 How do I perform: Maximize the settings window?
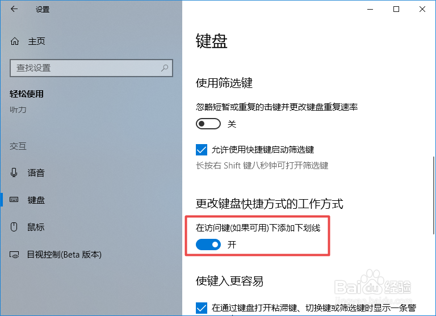tap(396, 9)
